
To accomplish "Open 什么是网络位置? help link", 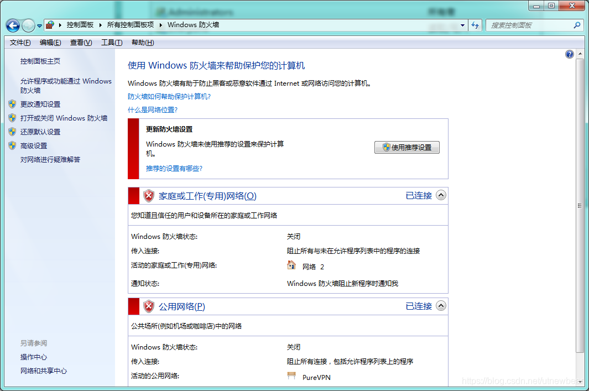I will point(153,110).
